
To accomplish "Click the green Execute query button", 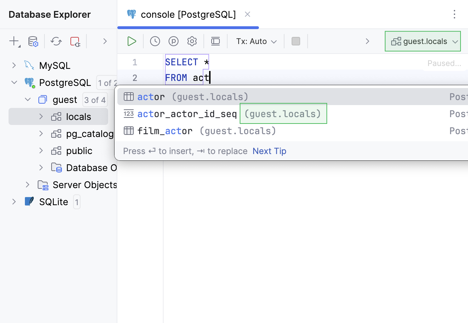I will tap(132, 42).
